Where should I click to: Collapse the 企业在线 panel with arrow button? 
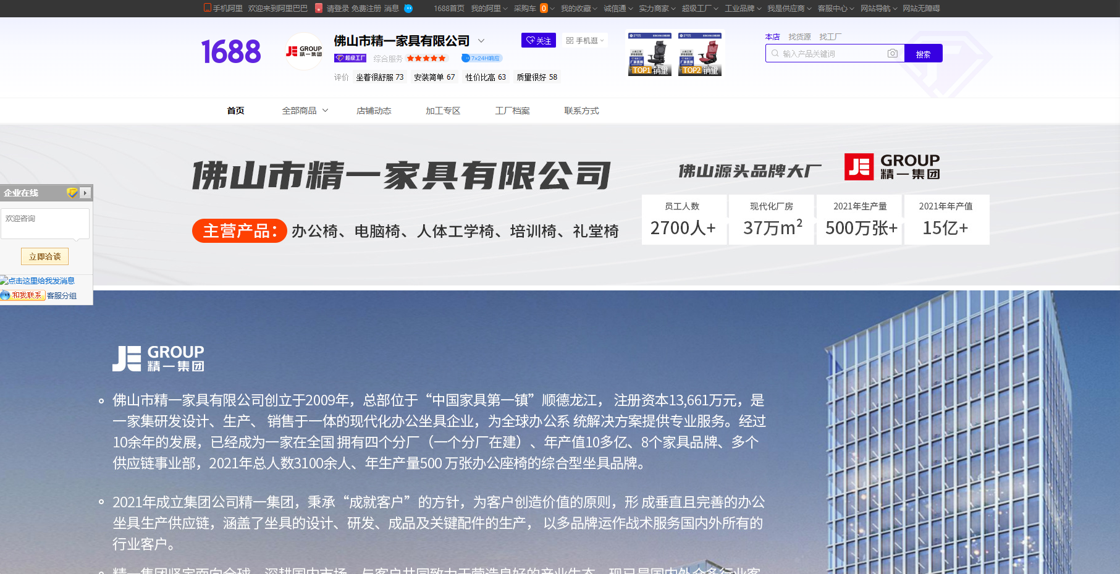coord(85,193)
